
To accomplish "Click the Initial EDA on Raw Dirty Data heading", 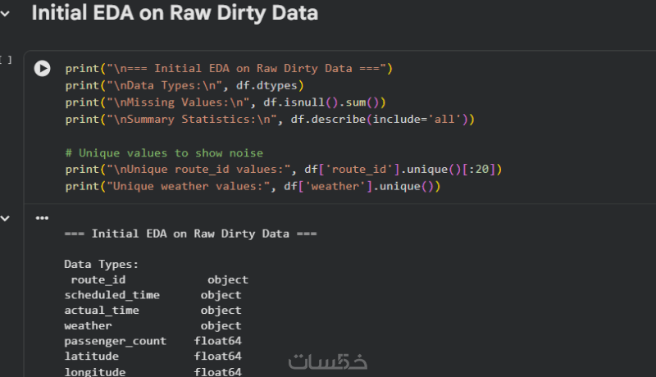I will tap(175, 13).
